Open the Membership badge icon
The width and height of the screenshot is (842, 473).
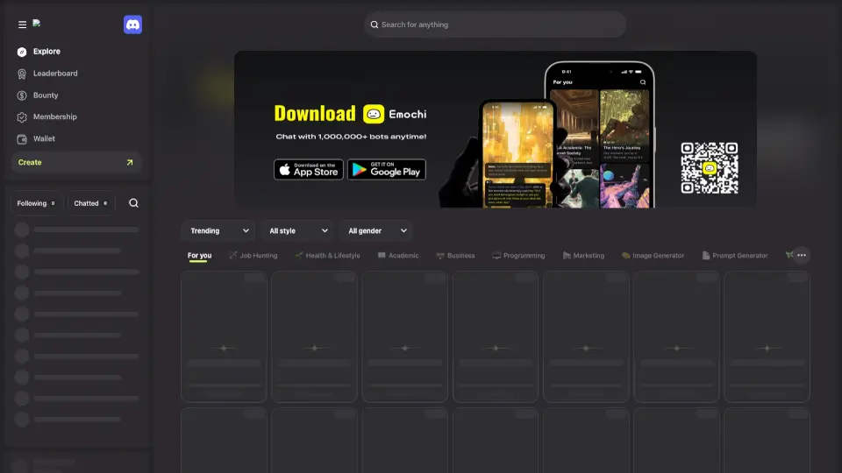tap(22, 117)
